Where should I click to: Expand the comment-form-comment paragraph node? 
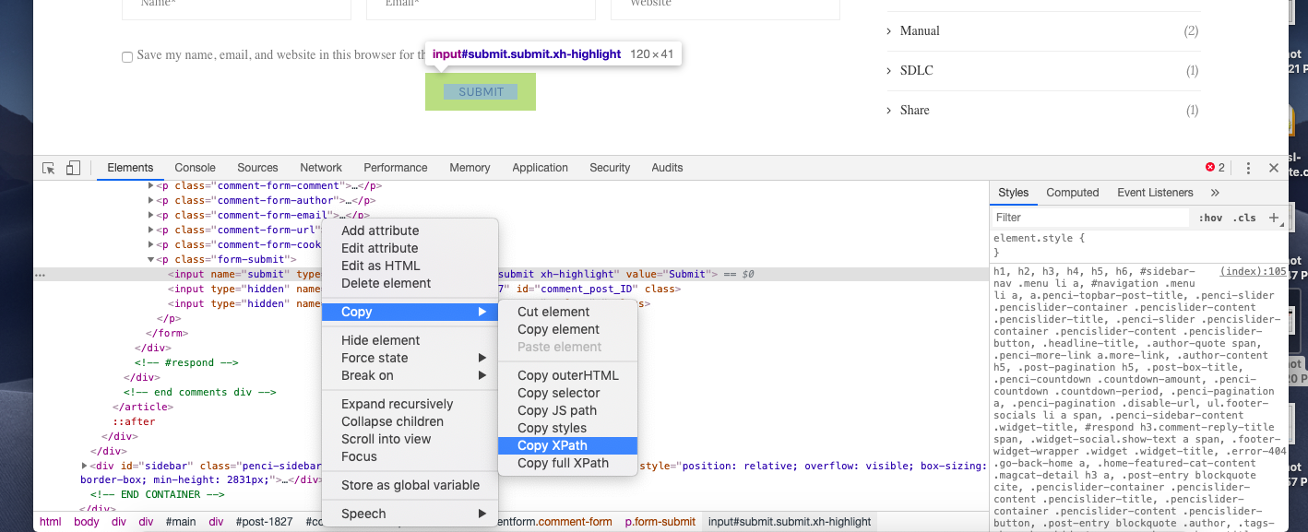pyautogui.click(x=151, y=185)
